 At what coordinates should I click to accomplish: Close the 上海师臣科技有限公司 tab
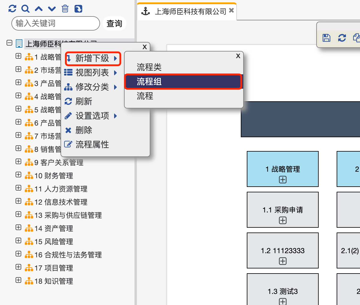tap(231, 10)
